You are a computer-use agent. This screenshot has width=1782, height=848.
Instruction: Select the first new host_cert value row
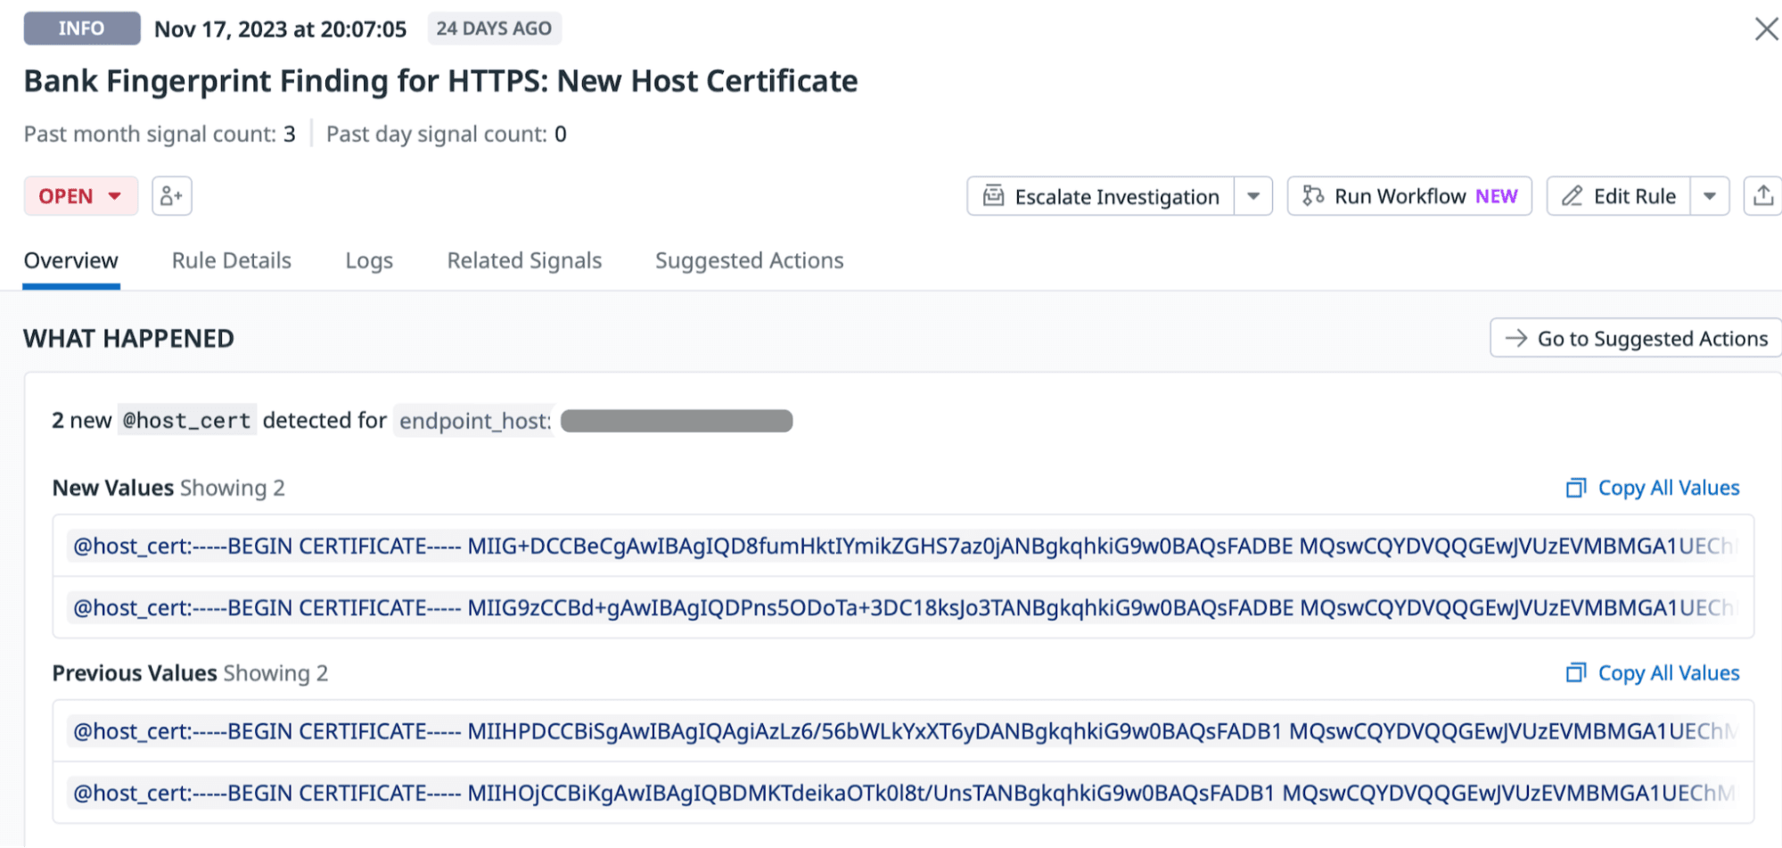tap(902, 546)
